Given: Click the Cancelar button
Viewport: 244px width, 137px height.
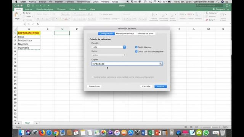Looking at the screenshot, I should (146, 86).
